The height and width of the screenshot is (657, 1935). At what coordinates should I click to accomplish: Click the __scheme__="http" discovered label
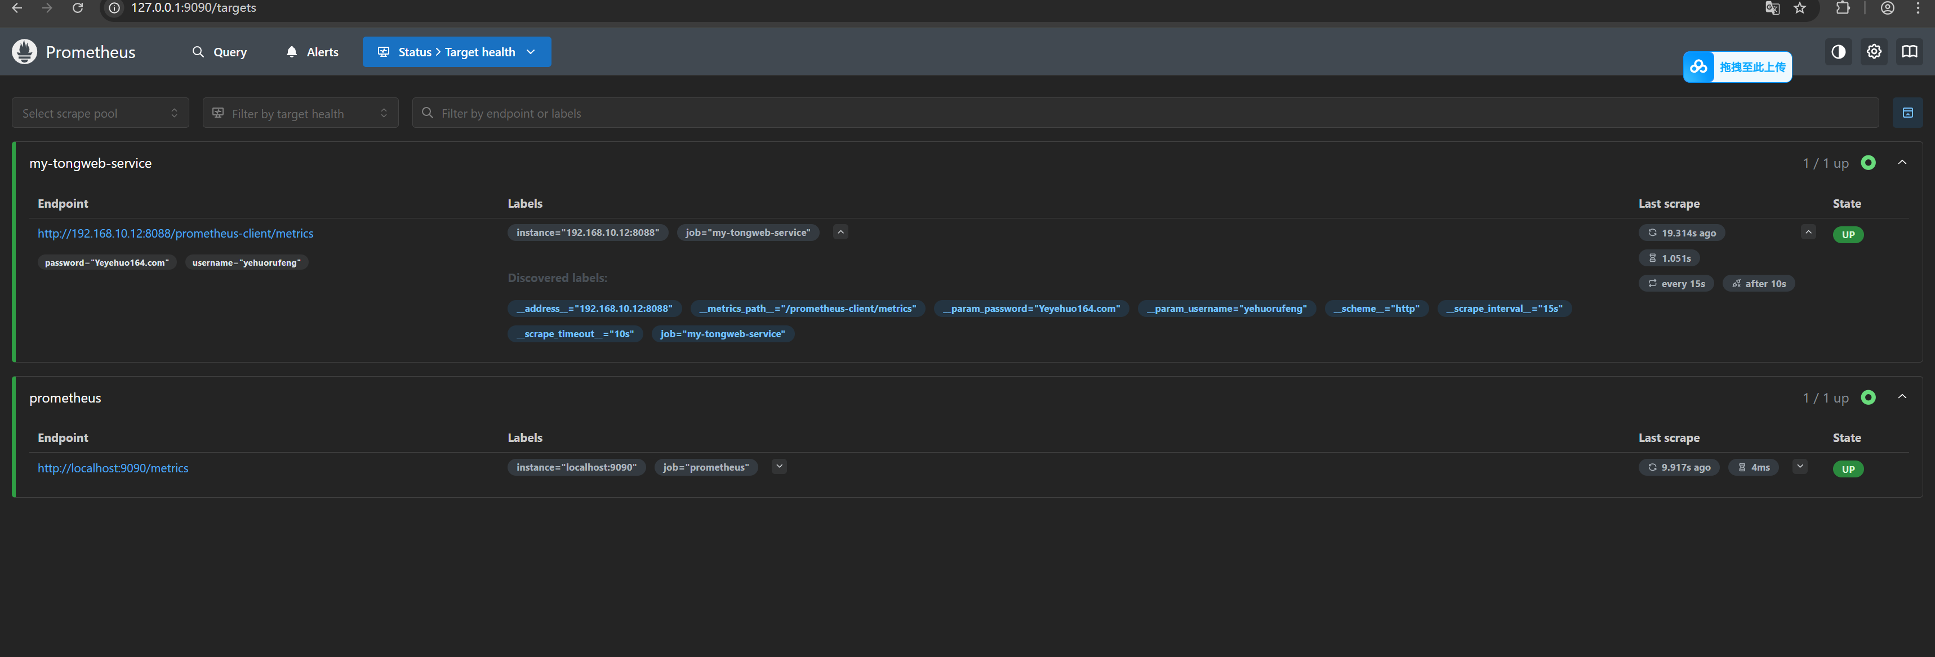(x=1377, y=309)
